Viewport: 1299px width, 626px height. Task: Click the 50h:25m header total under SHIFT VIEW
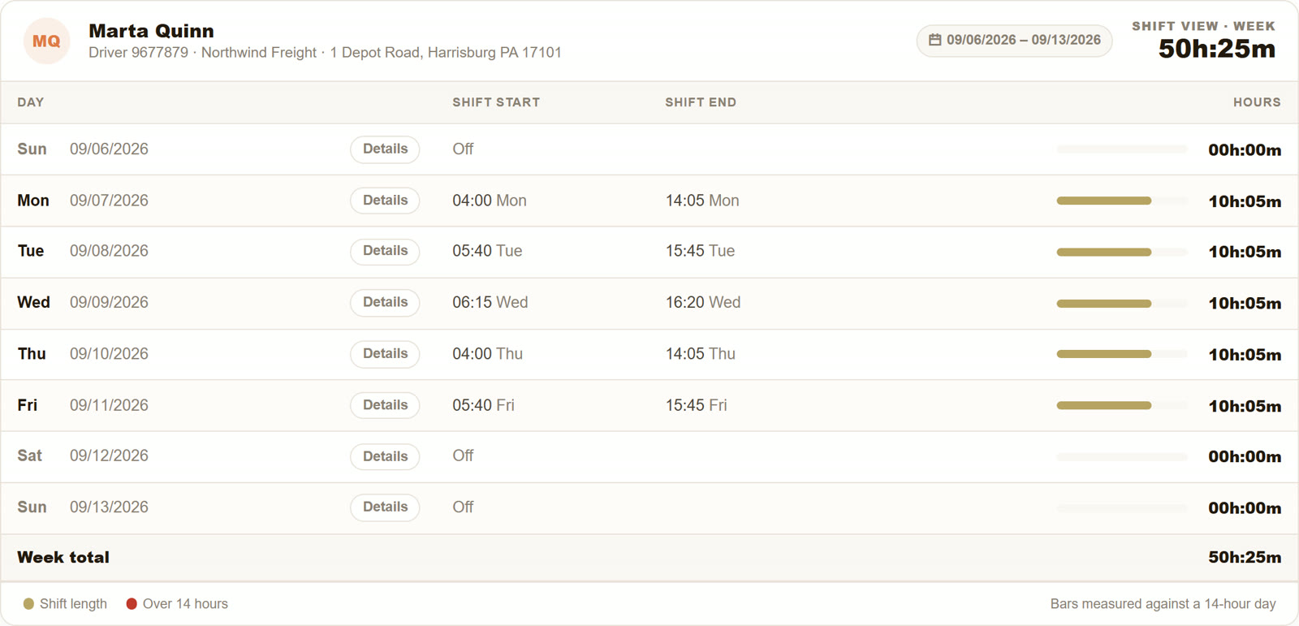click(1217, 50)
